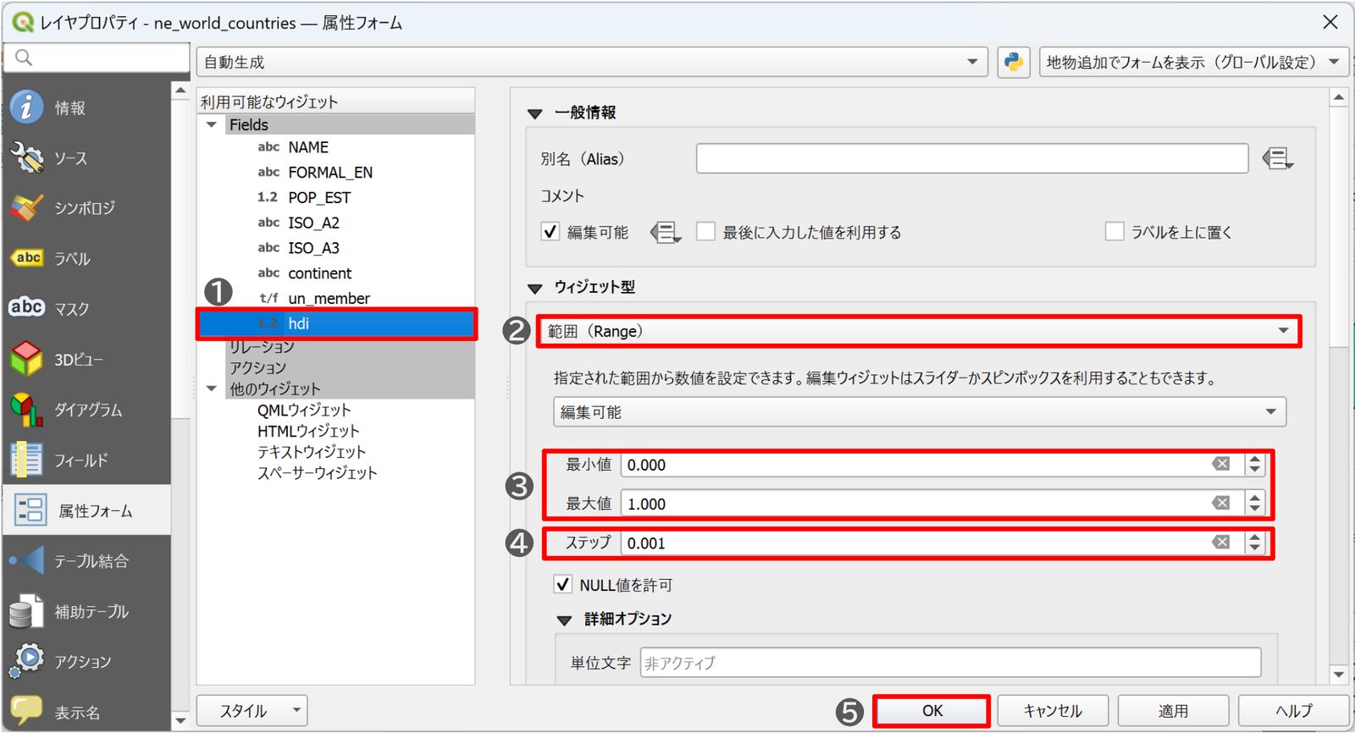Open the ソース (Source) sidebar page
1355x733 pixels.
pos(86,158)
